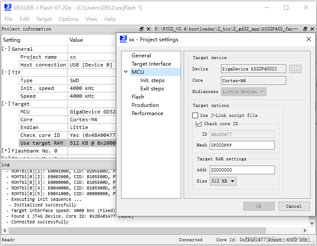This screenshot has width=317, height=246.
Task: Open the Edit menu
Action: [x=24, y=19]
